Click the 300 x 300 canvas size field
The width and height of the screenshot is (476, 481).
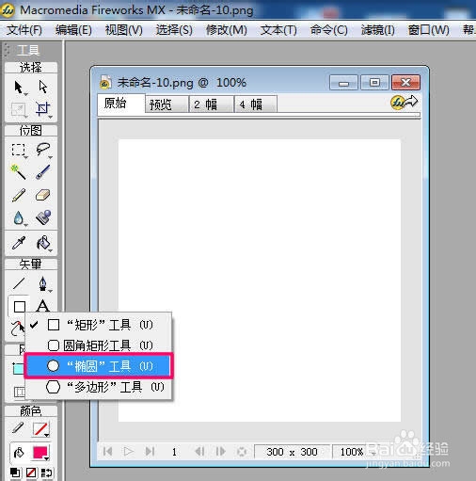[x=292, y=452]
